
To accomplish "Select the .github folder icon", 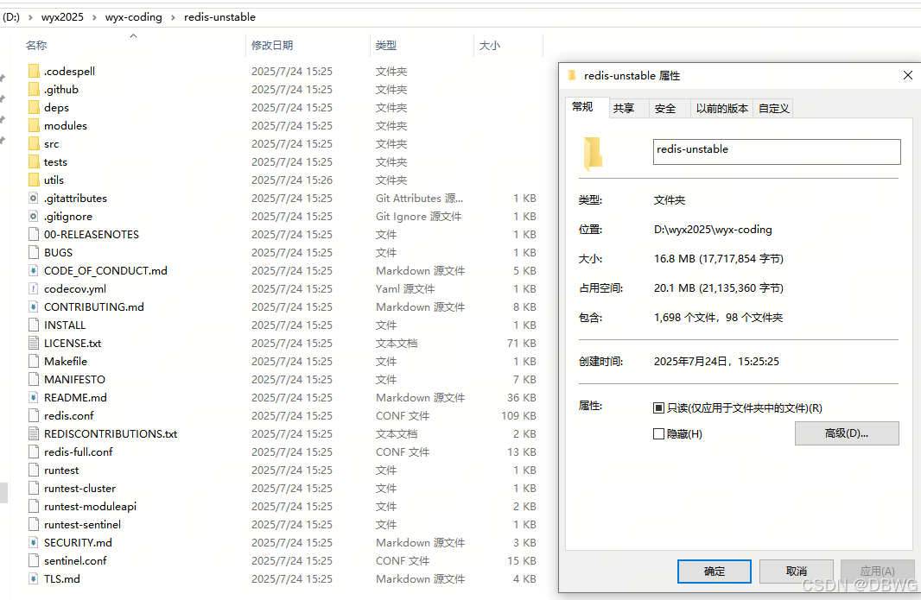I will [34, 89].
